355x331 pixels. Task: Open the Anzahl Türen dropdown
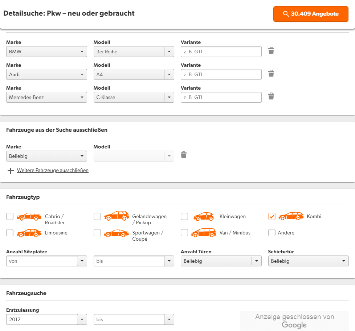pos(221,261)
